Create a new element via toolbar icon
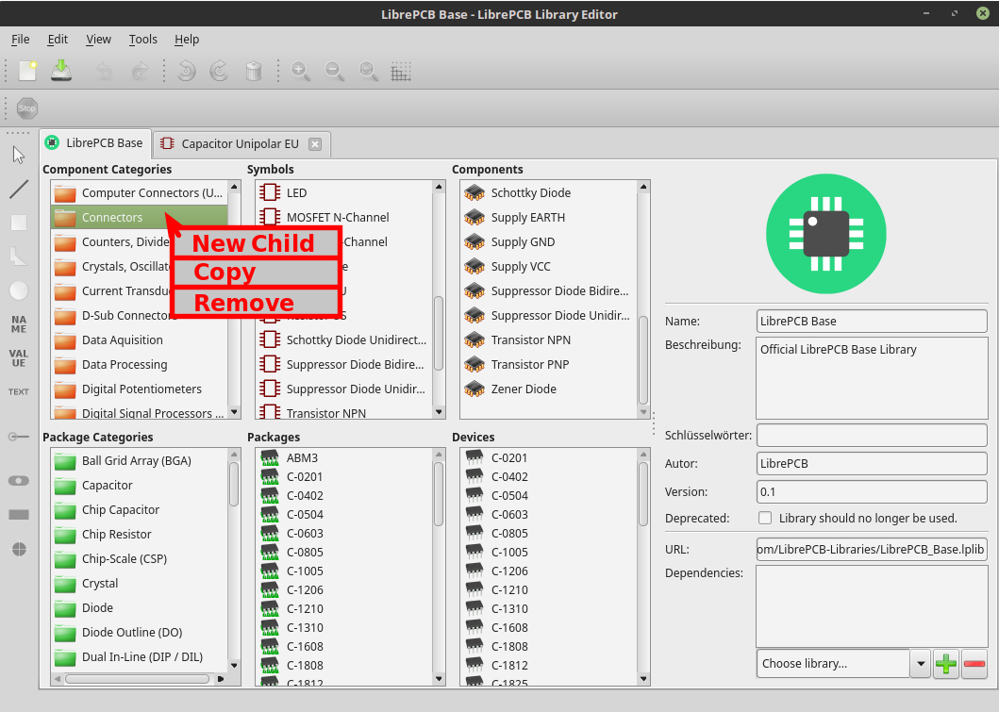999x712 pixels. click(25, 71)
